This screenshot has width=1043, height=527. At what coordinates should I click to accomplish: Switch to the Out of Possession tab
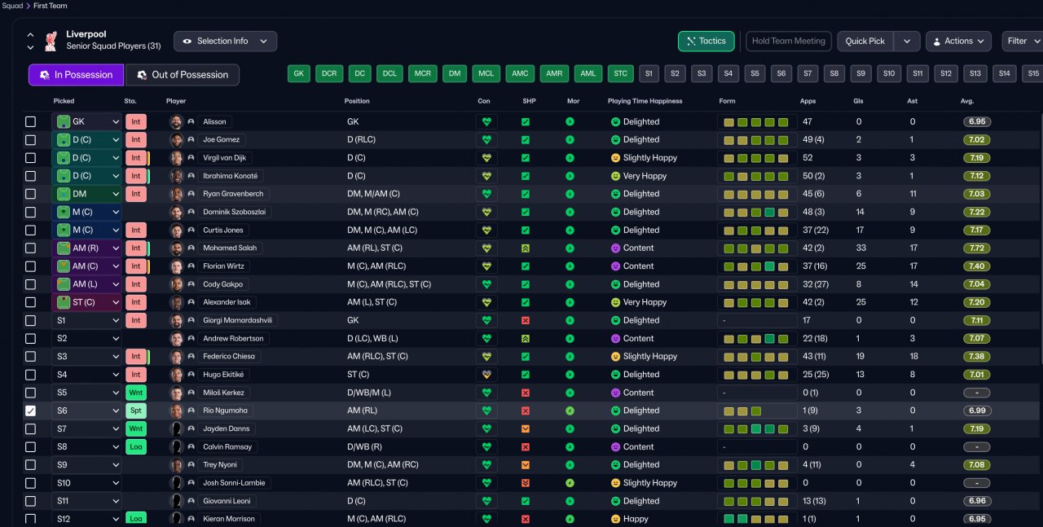182,75
